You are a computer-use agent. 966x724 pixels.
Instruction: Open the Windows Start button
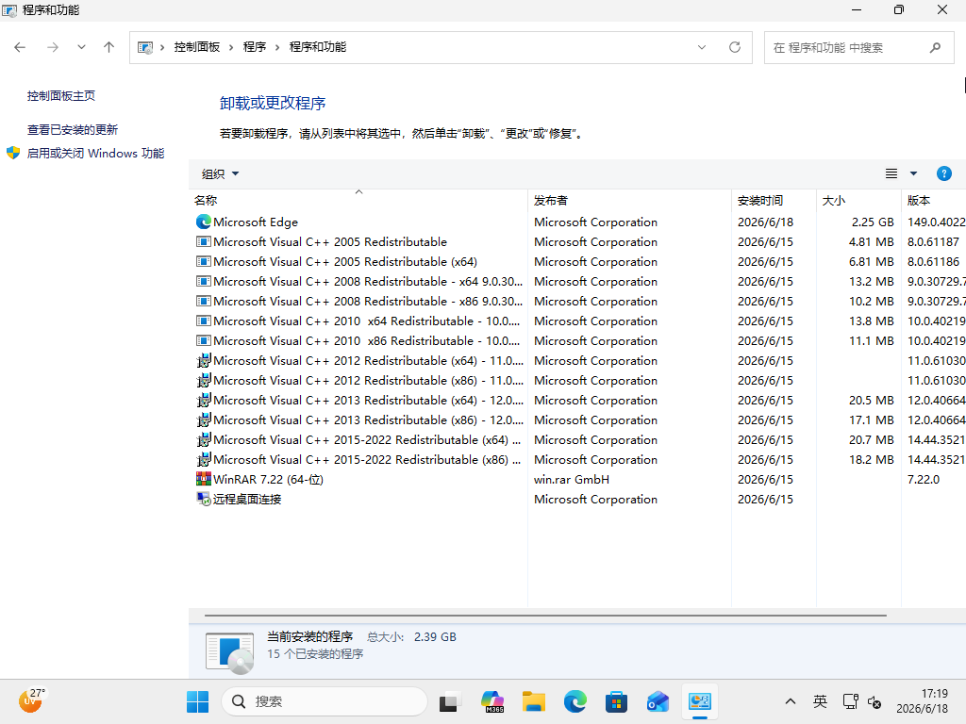tap(198, 701)
